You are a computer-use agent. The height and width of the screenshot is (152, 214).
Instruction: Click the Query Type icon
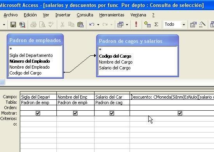point(120,25)
